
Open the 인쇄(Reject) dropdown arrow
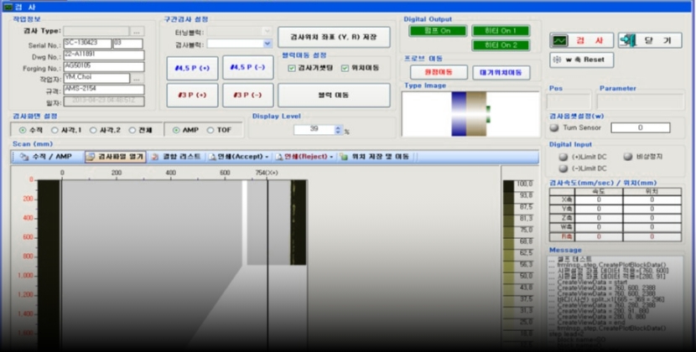point(331,157)
